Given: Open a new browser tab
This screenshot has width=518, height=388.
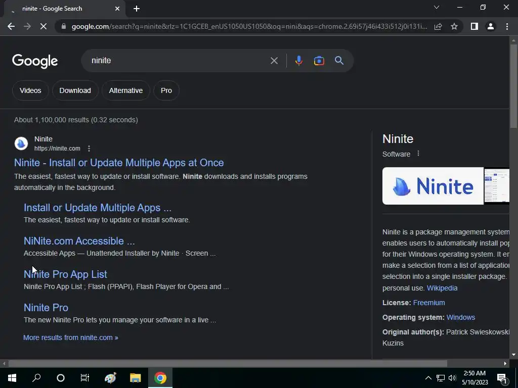Looking at the screenshot, I should pyautogui.click(x=137, y=9).
